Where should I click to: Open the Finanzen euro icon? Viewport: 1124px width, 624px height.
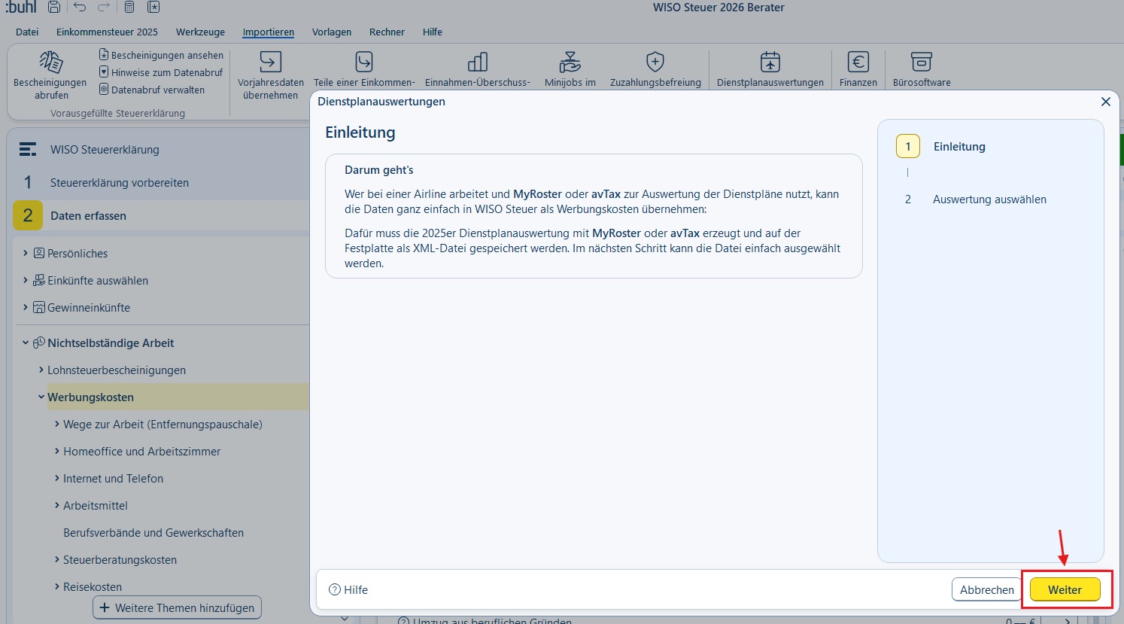858,62
